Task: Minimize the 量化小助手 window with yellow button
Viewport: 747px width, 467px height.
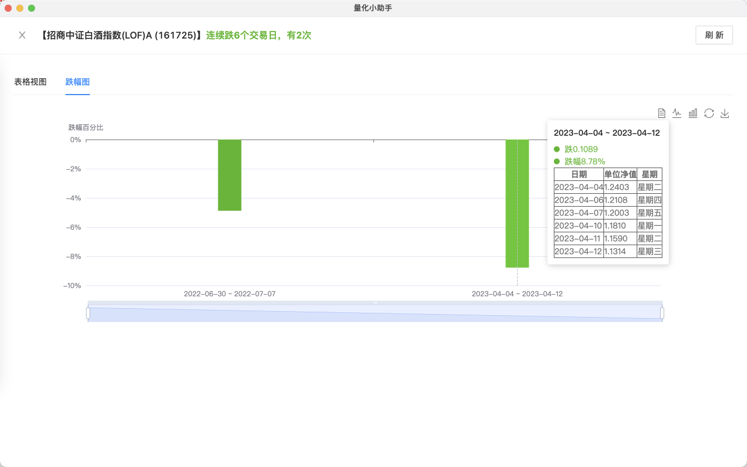Action: coord(20,8)
